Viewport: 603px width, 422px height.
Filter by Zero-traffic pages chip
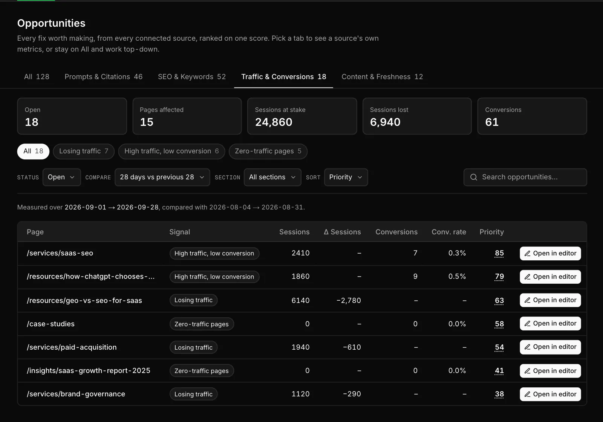click(268, 151)
